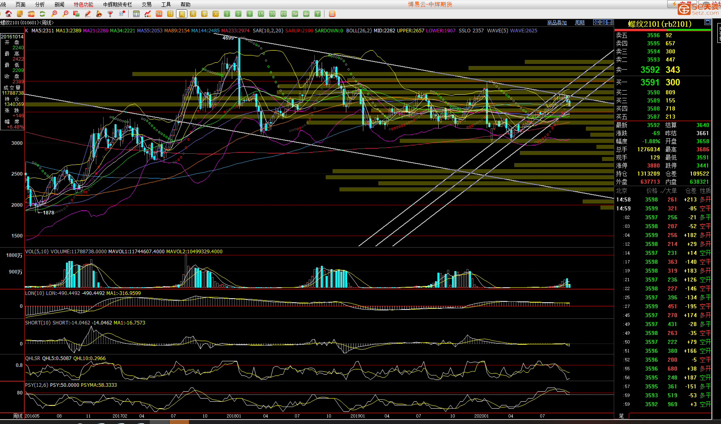Select the 1-minute period button
Viewport: 721px width, 424px height.
(x=227, y=14)
